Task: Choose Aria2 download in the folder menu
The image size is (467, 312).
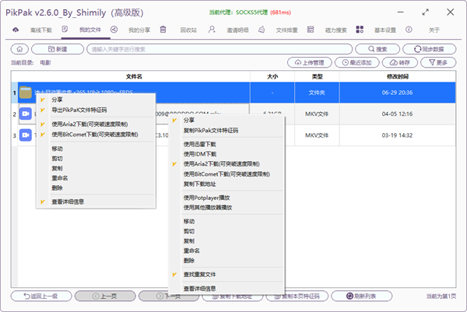Action: tap(96, 124)
